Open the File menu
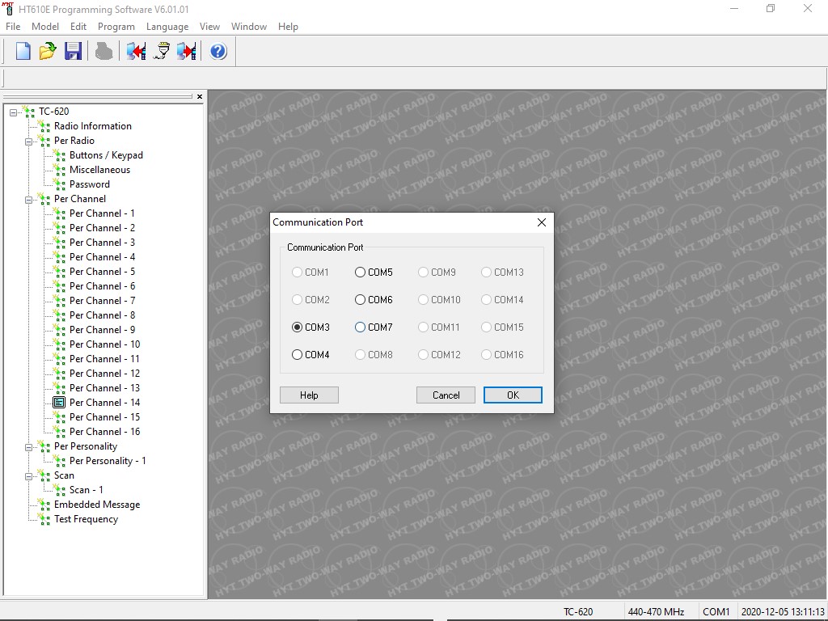This screenshot has width=828, height=621. tap(13, 27)
